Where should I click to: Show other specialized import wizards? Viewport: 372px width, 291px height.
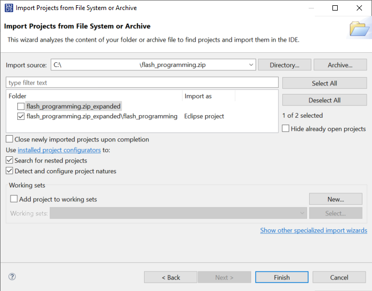click(x=313, y=230)
